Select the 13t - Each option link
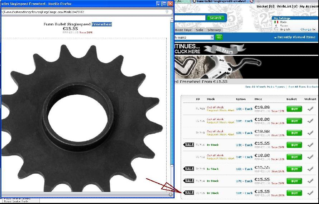Image resolution: width=319 pixels, height=204 pixels. point(244,145)
